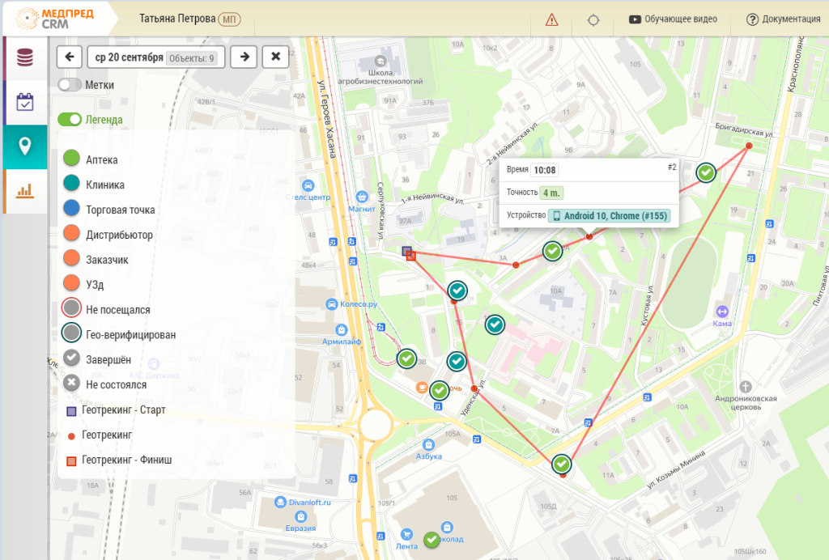This screenshot has height=560, width=829.
Task: Click the Кама fitness icon on map
Action: (x=721, y=312)
